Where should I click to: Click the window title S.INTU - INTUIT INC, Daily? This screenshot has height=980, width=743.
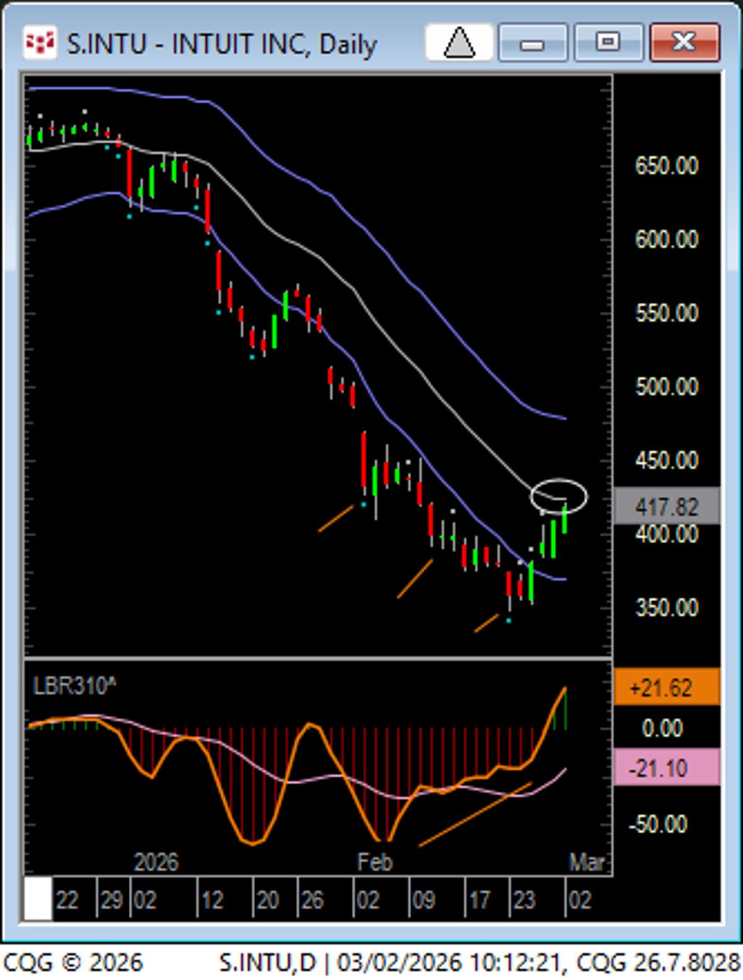pos(222,45)
